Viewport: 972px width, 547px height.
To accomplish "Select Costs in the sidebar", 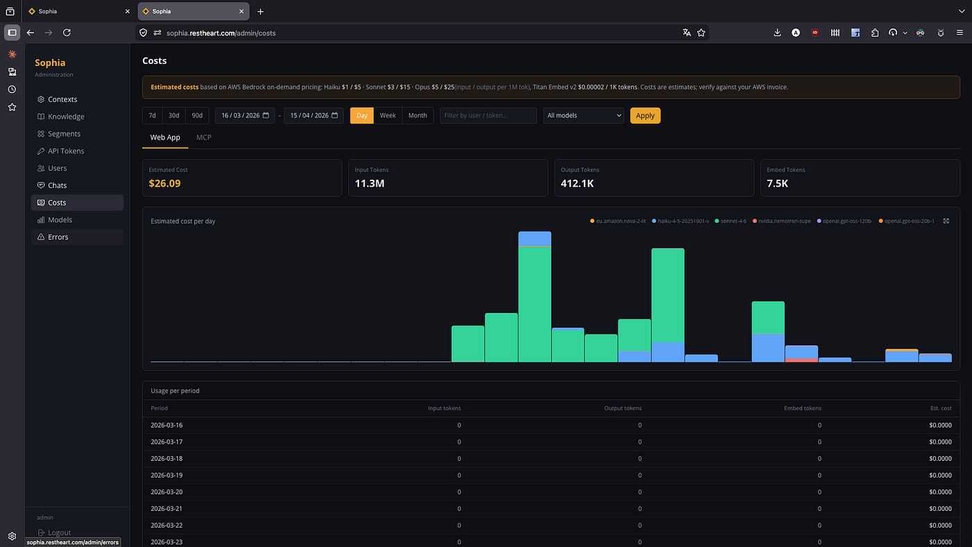I will [77, 203].
